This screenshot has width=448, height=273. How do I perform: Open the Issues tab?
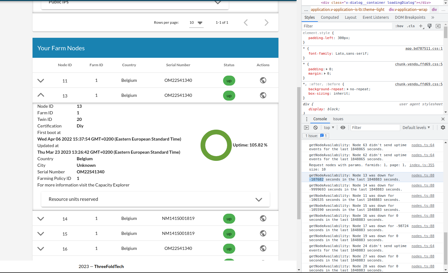(x=338, y=119)
